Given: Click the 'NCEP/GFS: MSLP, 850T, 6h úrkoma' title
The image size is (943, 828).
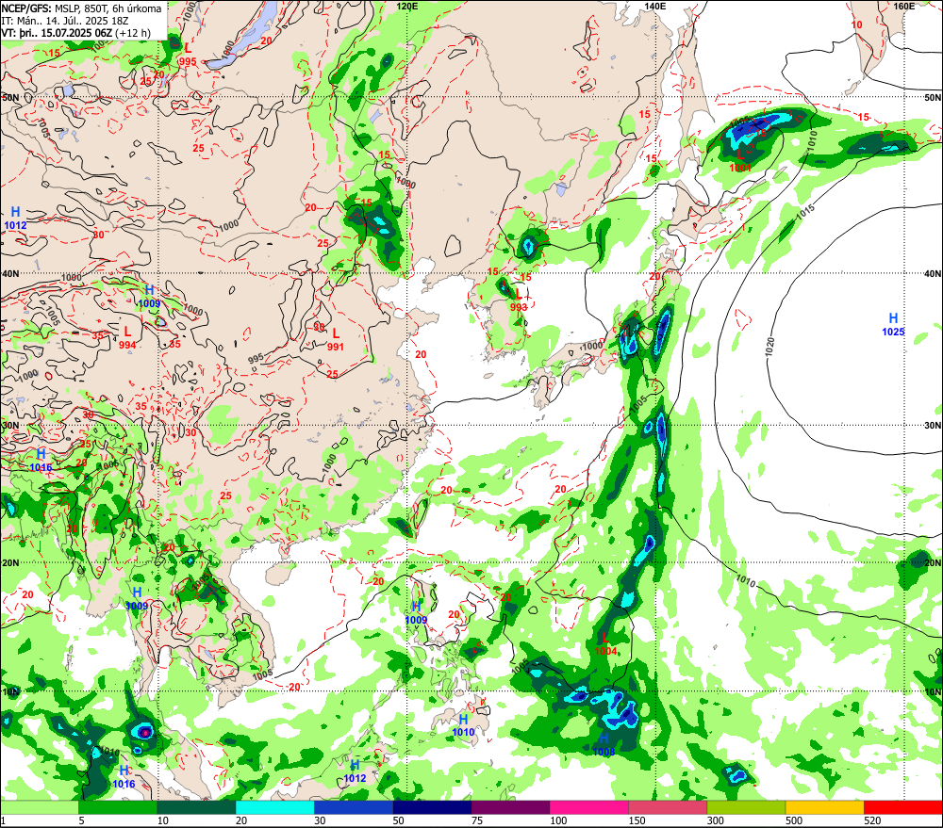Looking at the screenshot, I should click(x=81, y=8).
